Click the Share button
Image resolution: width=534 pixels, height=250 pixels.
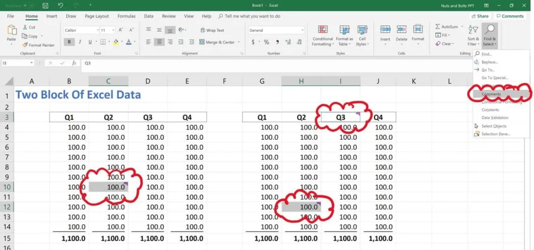coord(480,16)
